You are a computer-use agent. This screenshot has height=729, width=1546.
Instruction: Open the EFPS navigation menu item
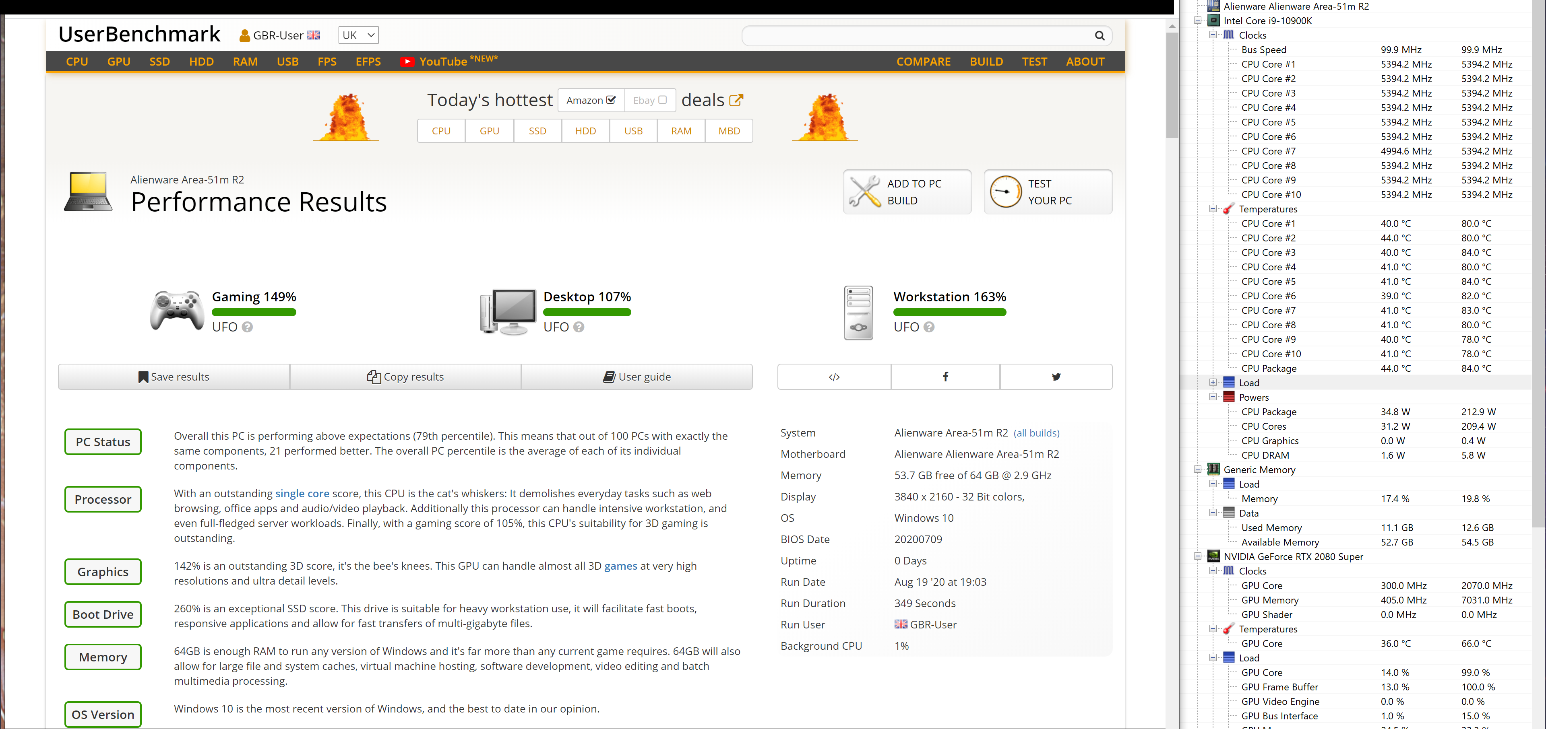click(368, 62)
